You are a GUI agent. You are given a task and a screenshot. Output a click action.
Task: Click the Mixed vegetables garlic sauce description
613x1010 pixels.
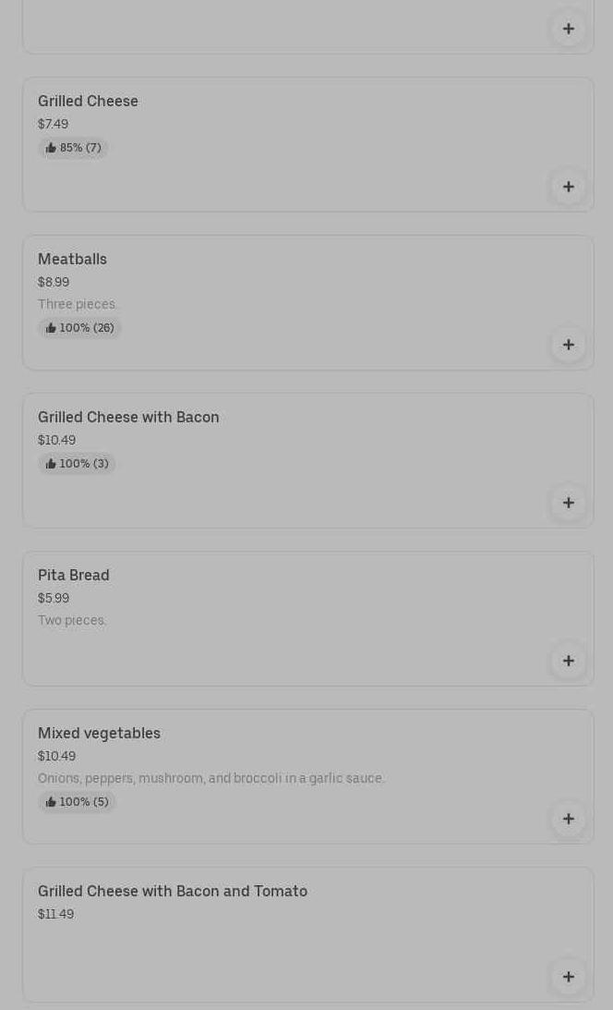click(210, 779)
